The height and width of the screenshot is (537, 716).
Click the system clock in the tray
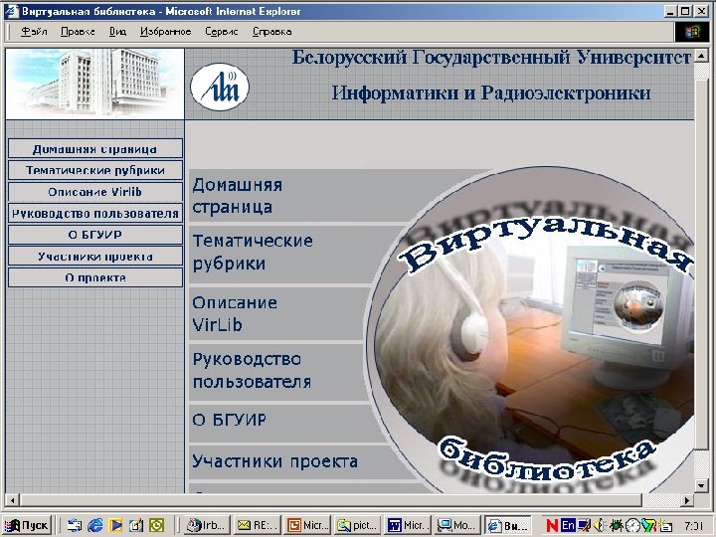point(694,526)
